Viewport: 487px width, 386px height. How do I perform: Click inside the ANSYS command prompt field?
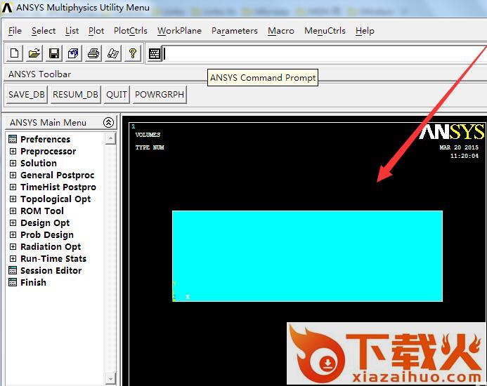(323, 54)
